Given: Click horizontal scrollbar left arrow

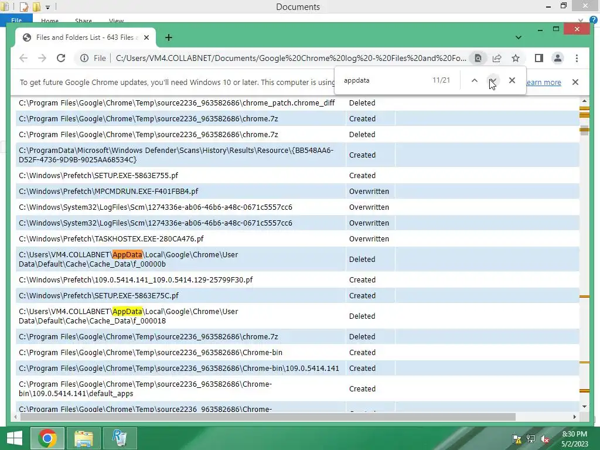Looking at the screenshot, I should [x=15, y=417].
